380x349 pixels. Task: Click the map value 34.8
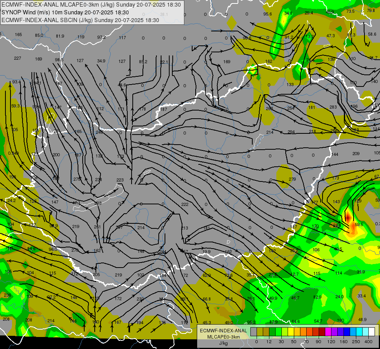(288, 13)
